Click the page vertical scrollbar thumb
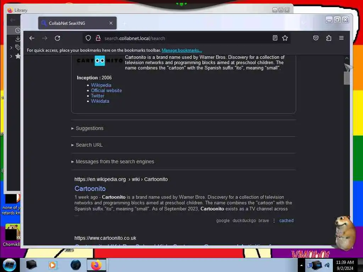Image resolution: width=363 pixels, height=272 pixels. 347,78
